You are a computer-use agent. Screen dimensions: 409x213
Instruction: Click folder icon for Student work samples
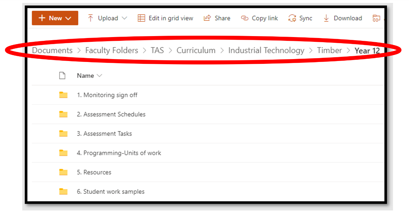[x=63, y=192]
